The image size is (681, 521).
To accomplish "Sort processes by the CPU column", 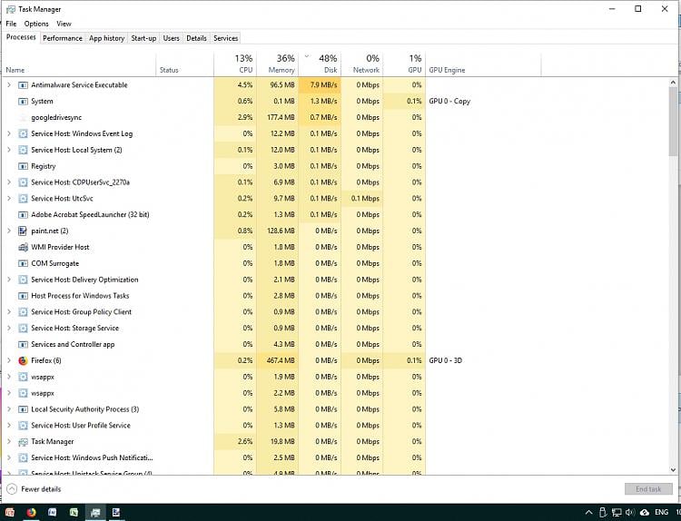I will tap(235, 64).
